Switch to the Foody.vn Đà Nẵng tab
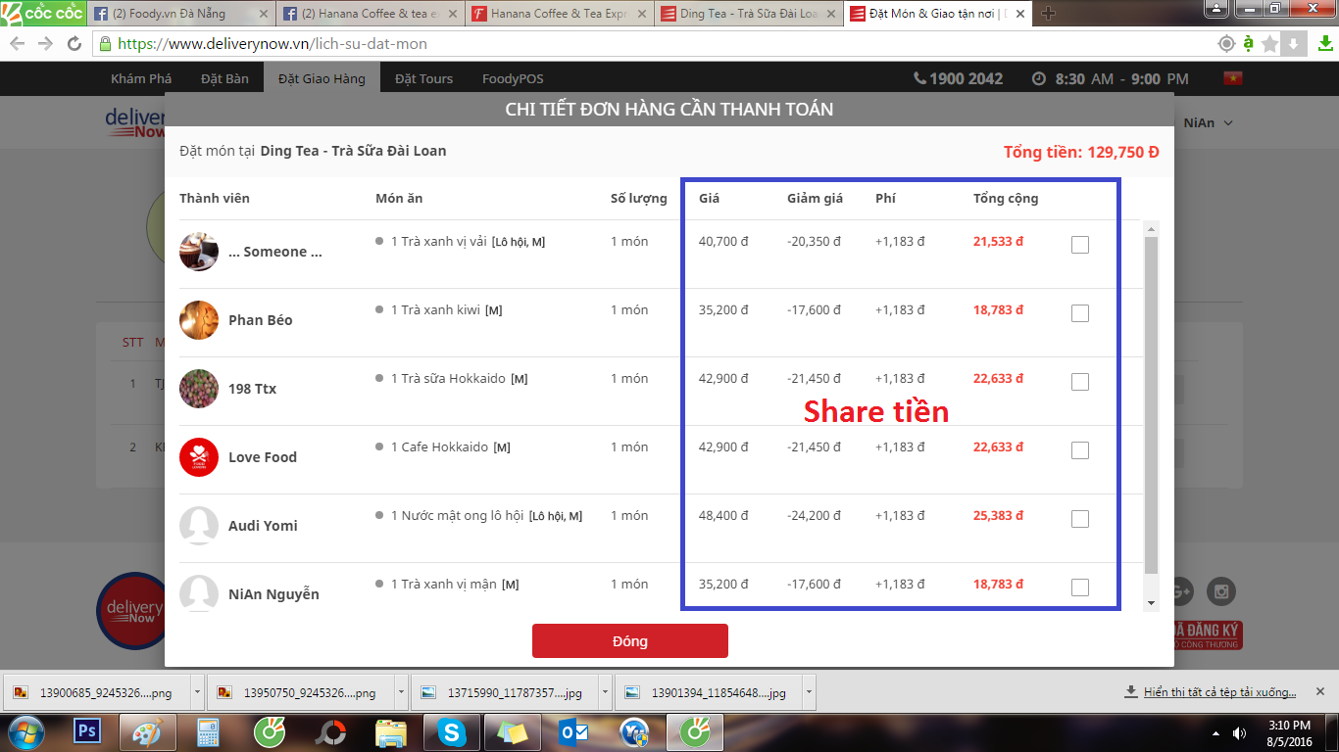Image resolution: width=1339 pixels, height=752 pixels. 176,14
